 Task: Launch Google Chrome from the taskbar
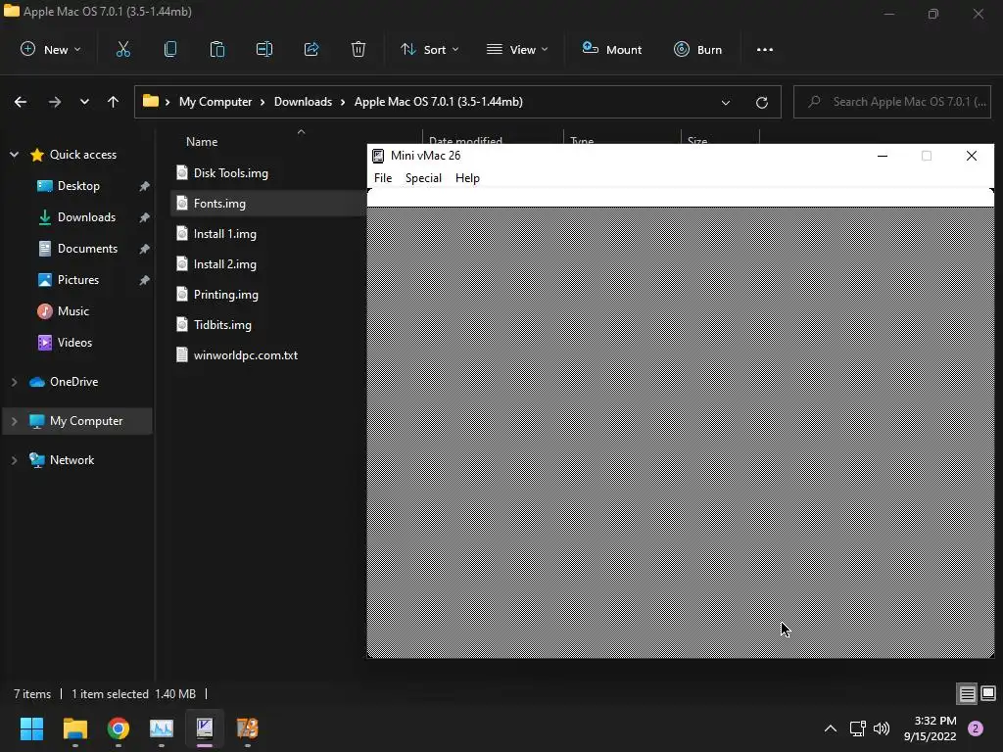click(x=119, y=728)
